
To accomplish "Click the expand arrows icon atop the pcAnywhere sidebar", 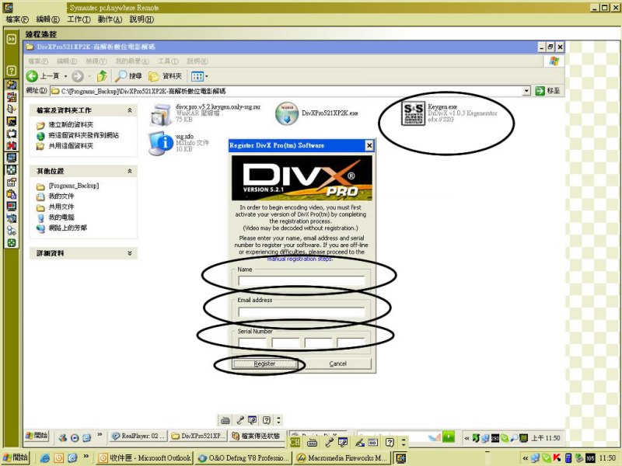I will [12, 39].
